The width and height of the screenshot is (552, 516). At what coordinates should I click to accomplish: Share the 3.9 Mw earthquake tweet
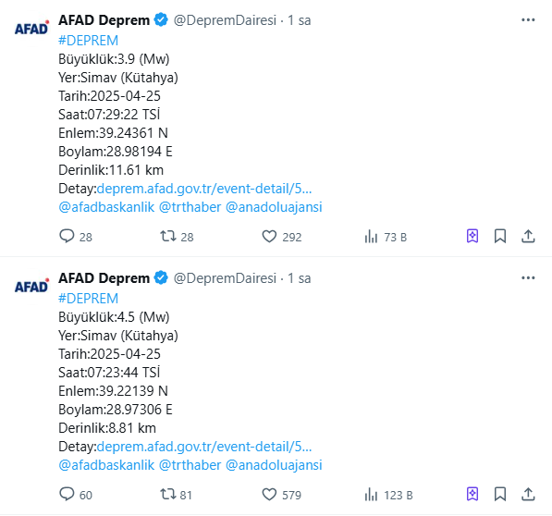pyautogui.click(x=528, y=236)
